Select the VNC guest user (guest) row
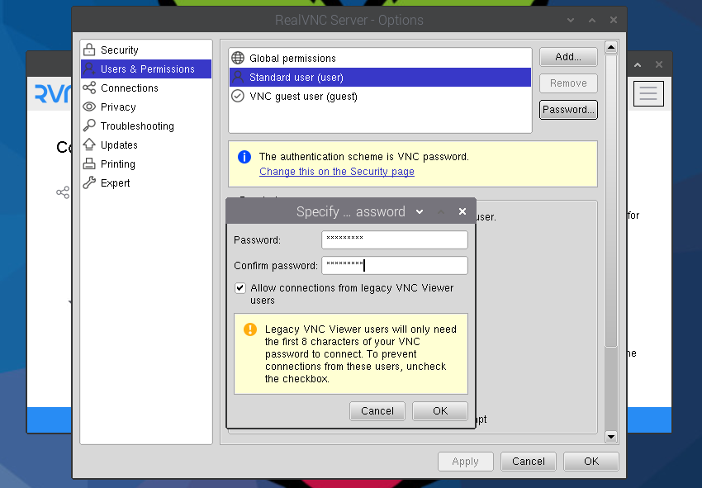702x488 pixels. [380, 97]
